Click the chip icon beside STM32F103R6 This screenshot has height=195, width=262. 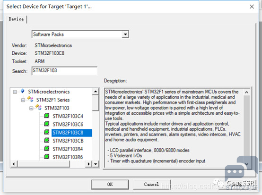click(47, 156)
